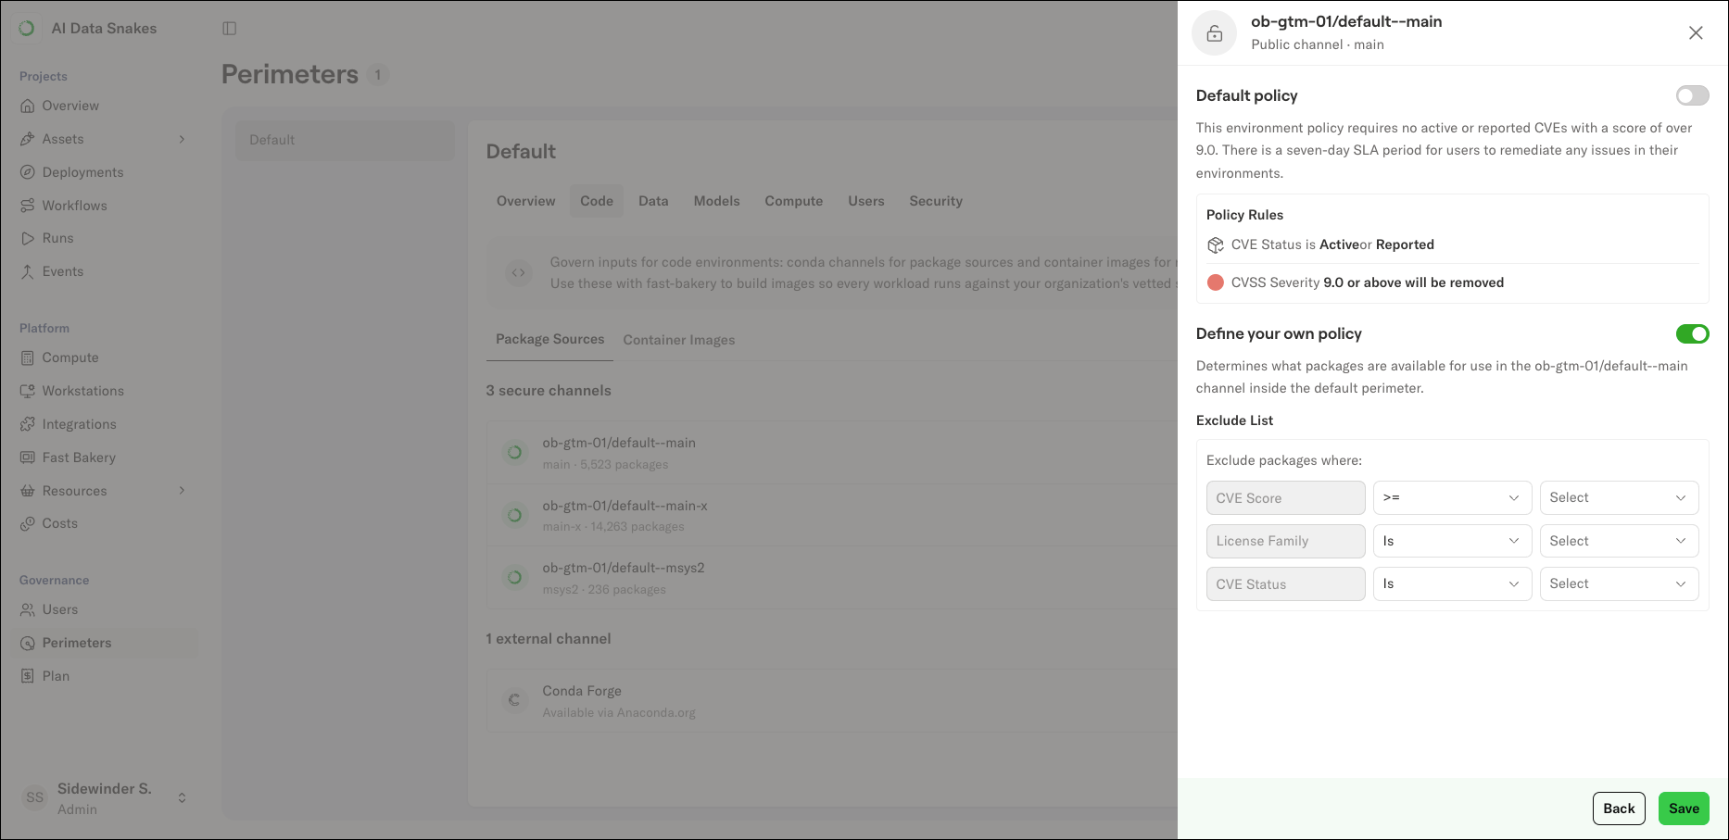Collapse the sidebar with the panel icon
This screenshot has width=1729, height=840.
(x=230, y=29)
